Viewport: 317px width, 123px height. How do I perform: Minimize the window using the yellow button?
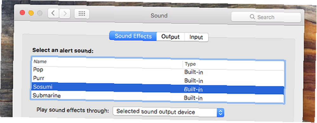[x=31, y=13]
